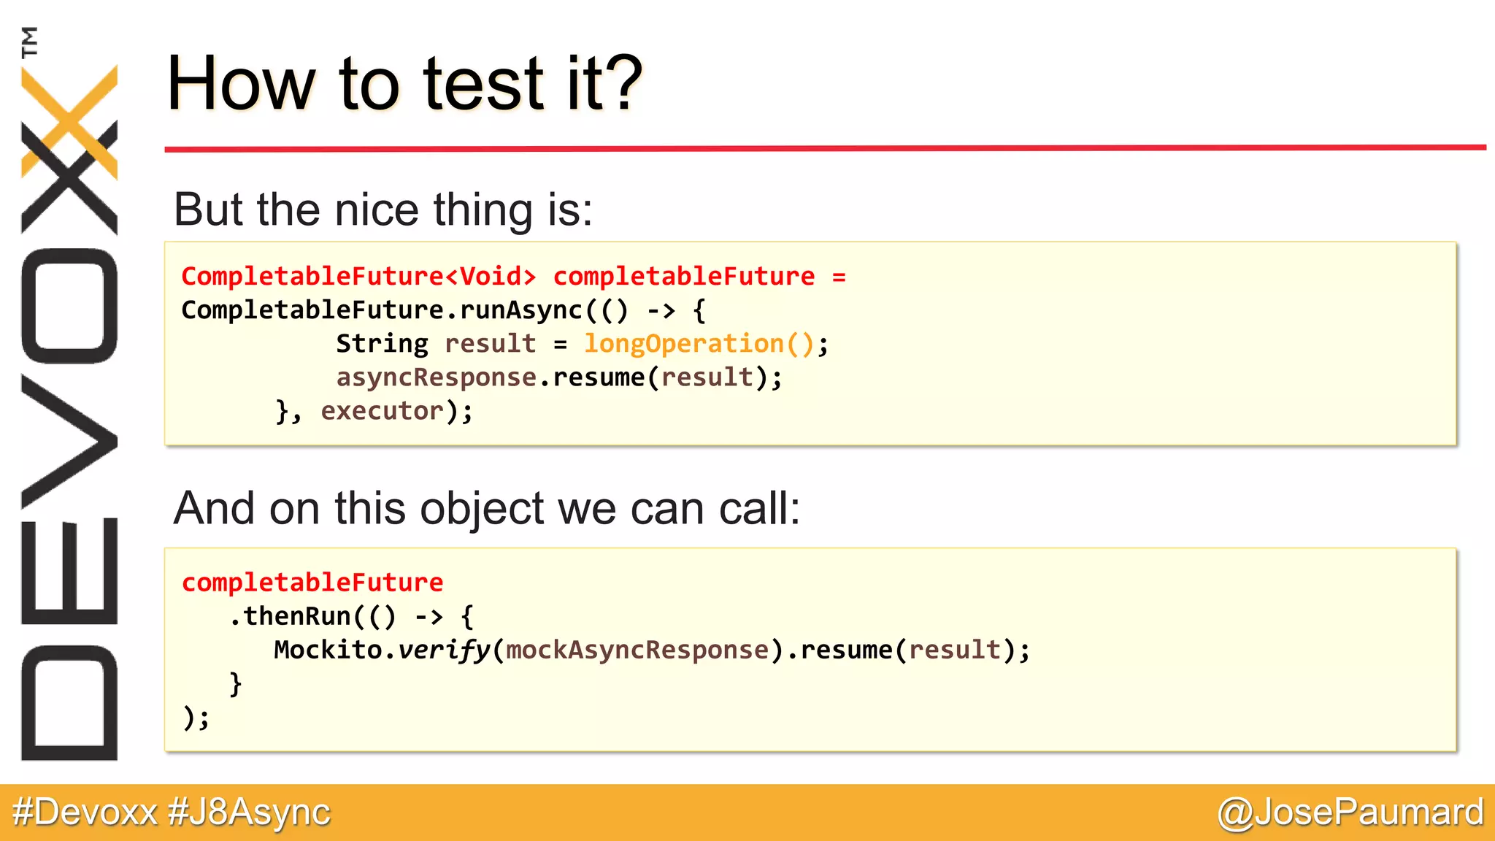Click the 'How to test it?' title
The height and width of the screenshot is (841, 1495).
(405, 83)
